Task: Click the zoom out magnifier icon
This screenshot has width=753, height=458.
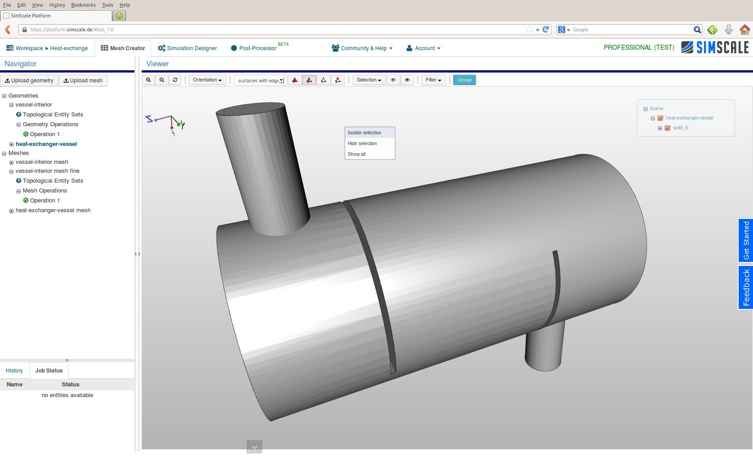Action: coord(162,80)
